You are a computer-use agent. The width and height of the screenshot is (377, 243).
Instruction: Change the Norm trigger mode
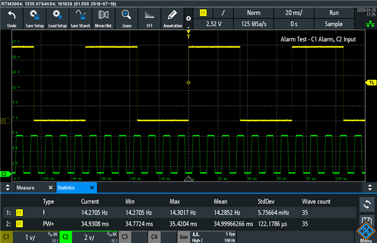point(253,13)
